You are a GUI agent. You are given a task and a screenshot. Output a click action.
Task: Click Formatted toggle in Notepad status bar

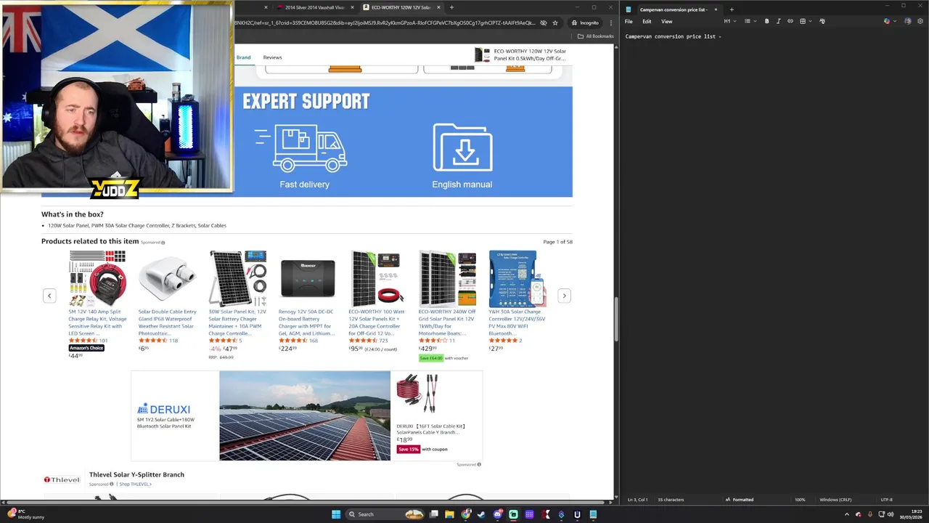[x=739, y=500]
